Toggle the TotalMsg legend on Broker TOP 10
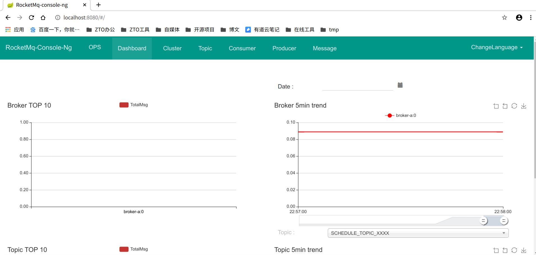536x255 pixels. coord(134,104)
